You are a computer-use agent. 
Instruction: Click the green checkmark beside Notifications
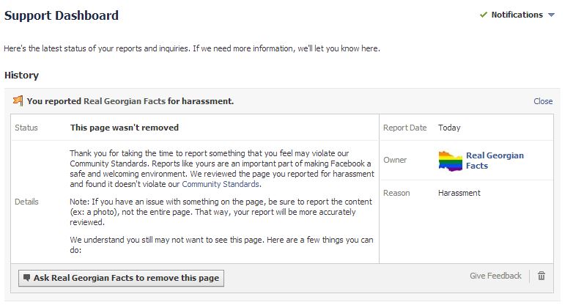coord(484,15)
